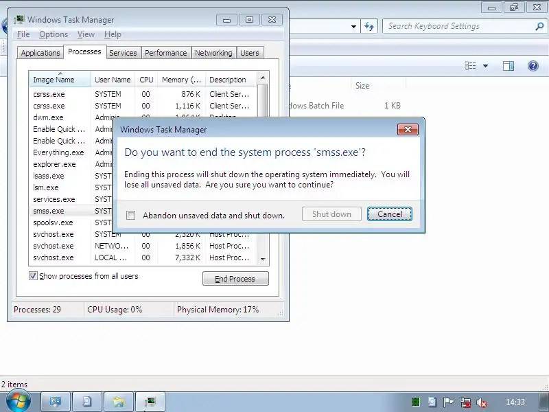Click the Shut down button
This screenshot has height=412, width=549.
pyautogui.click(x=331, y=214)
